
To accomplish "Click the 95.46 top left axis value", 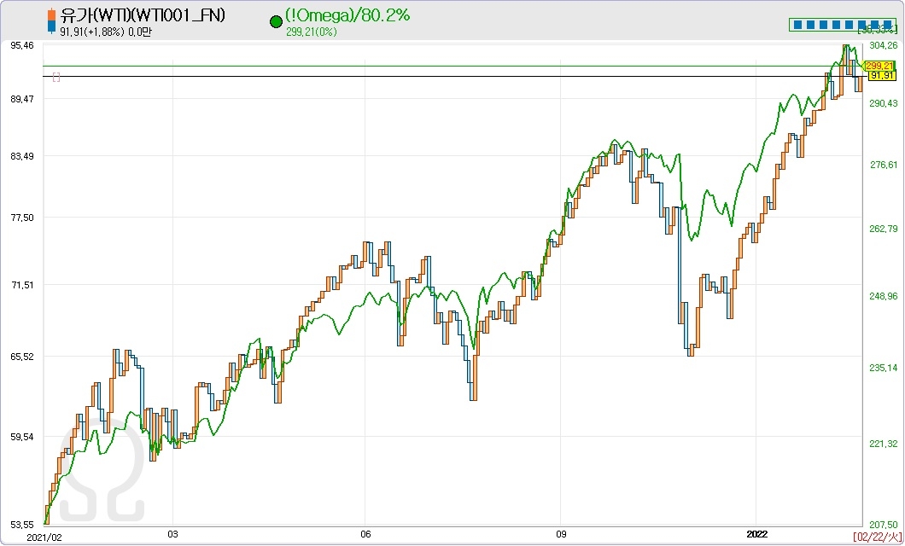I will 22,45.
